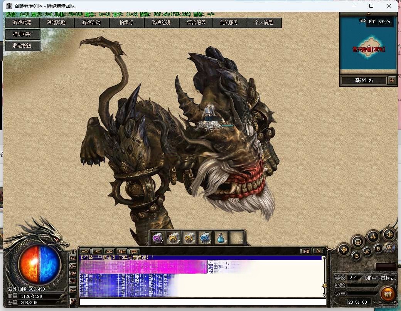Screen dimensions: 401x311
Task: Click the 小退 logout button
Action: (x=306, y=251)
